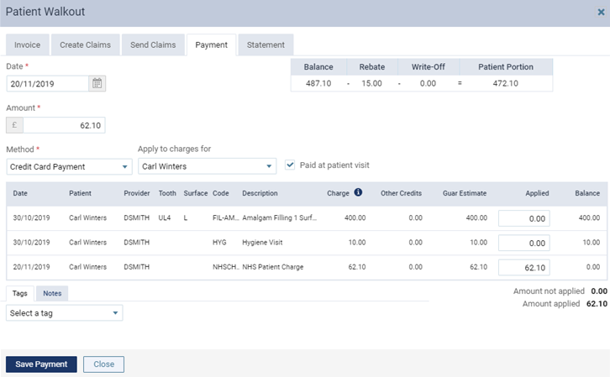
Task: Switch to the Notes tab
Action: click(52, 293)
